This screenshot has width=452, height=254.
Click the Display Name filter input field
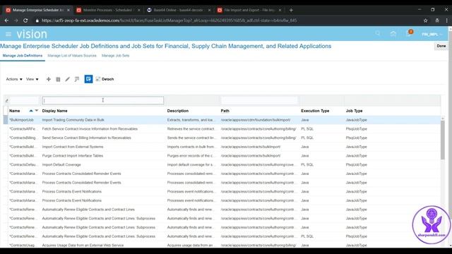pyautogui.click(x=103, y=100)
